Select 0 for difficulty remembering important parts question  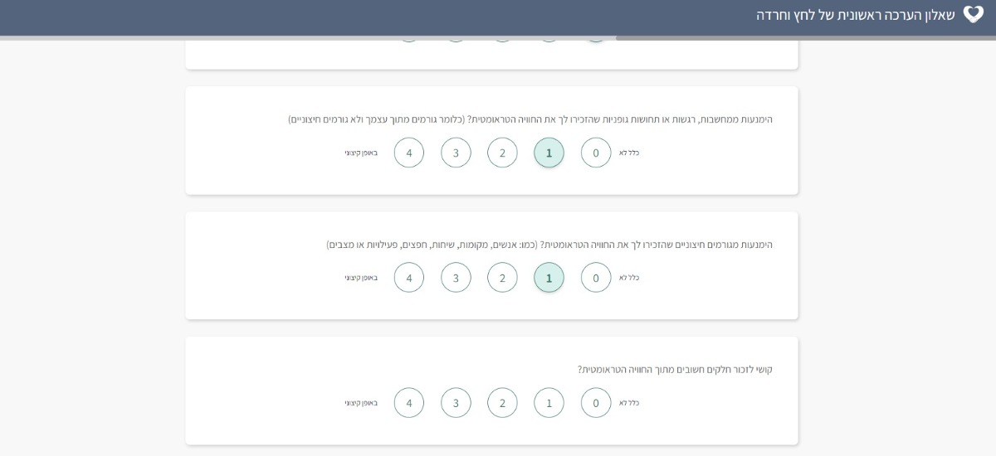point(596,403)
